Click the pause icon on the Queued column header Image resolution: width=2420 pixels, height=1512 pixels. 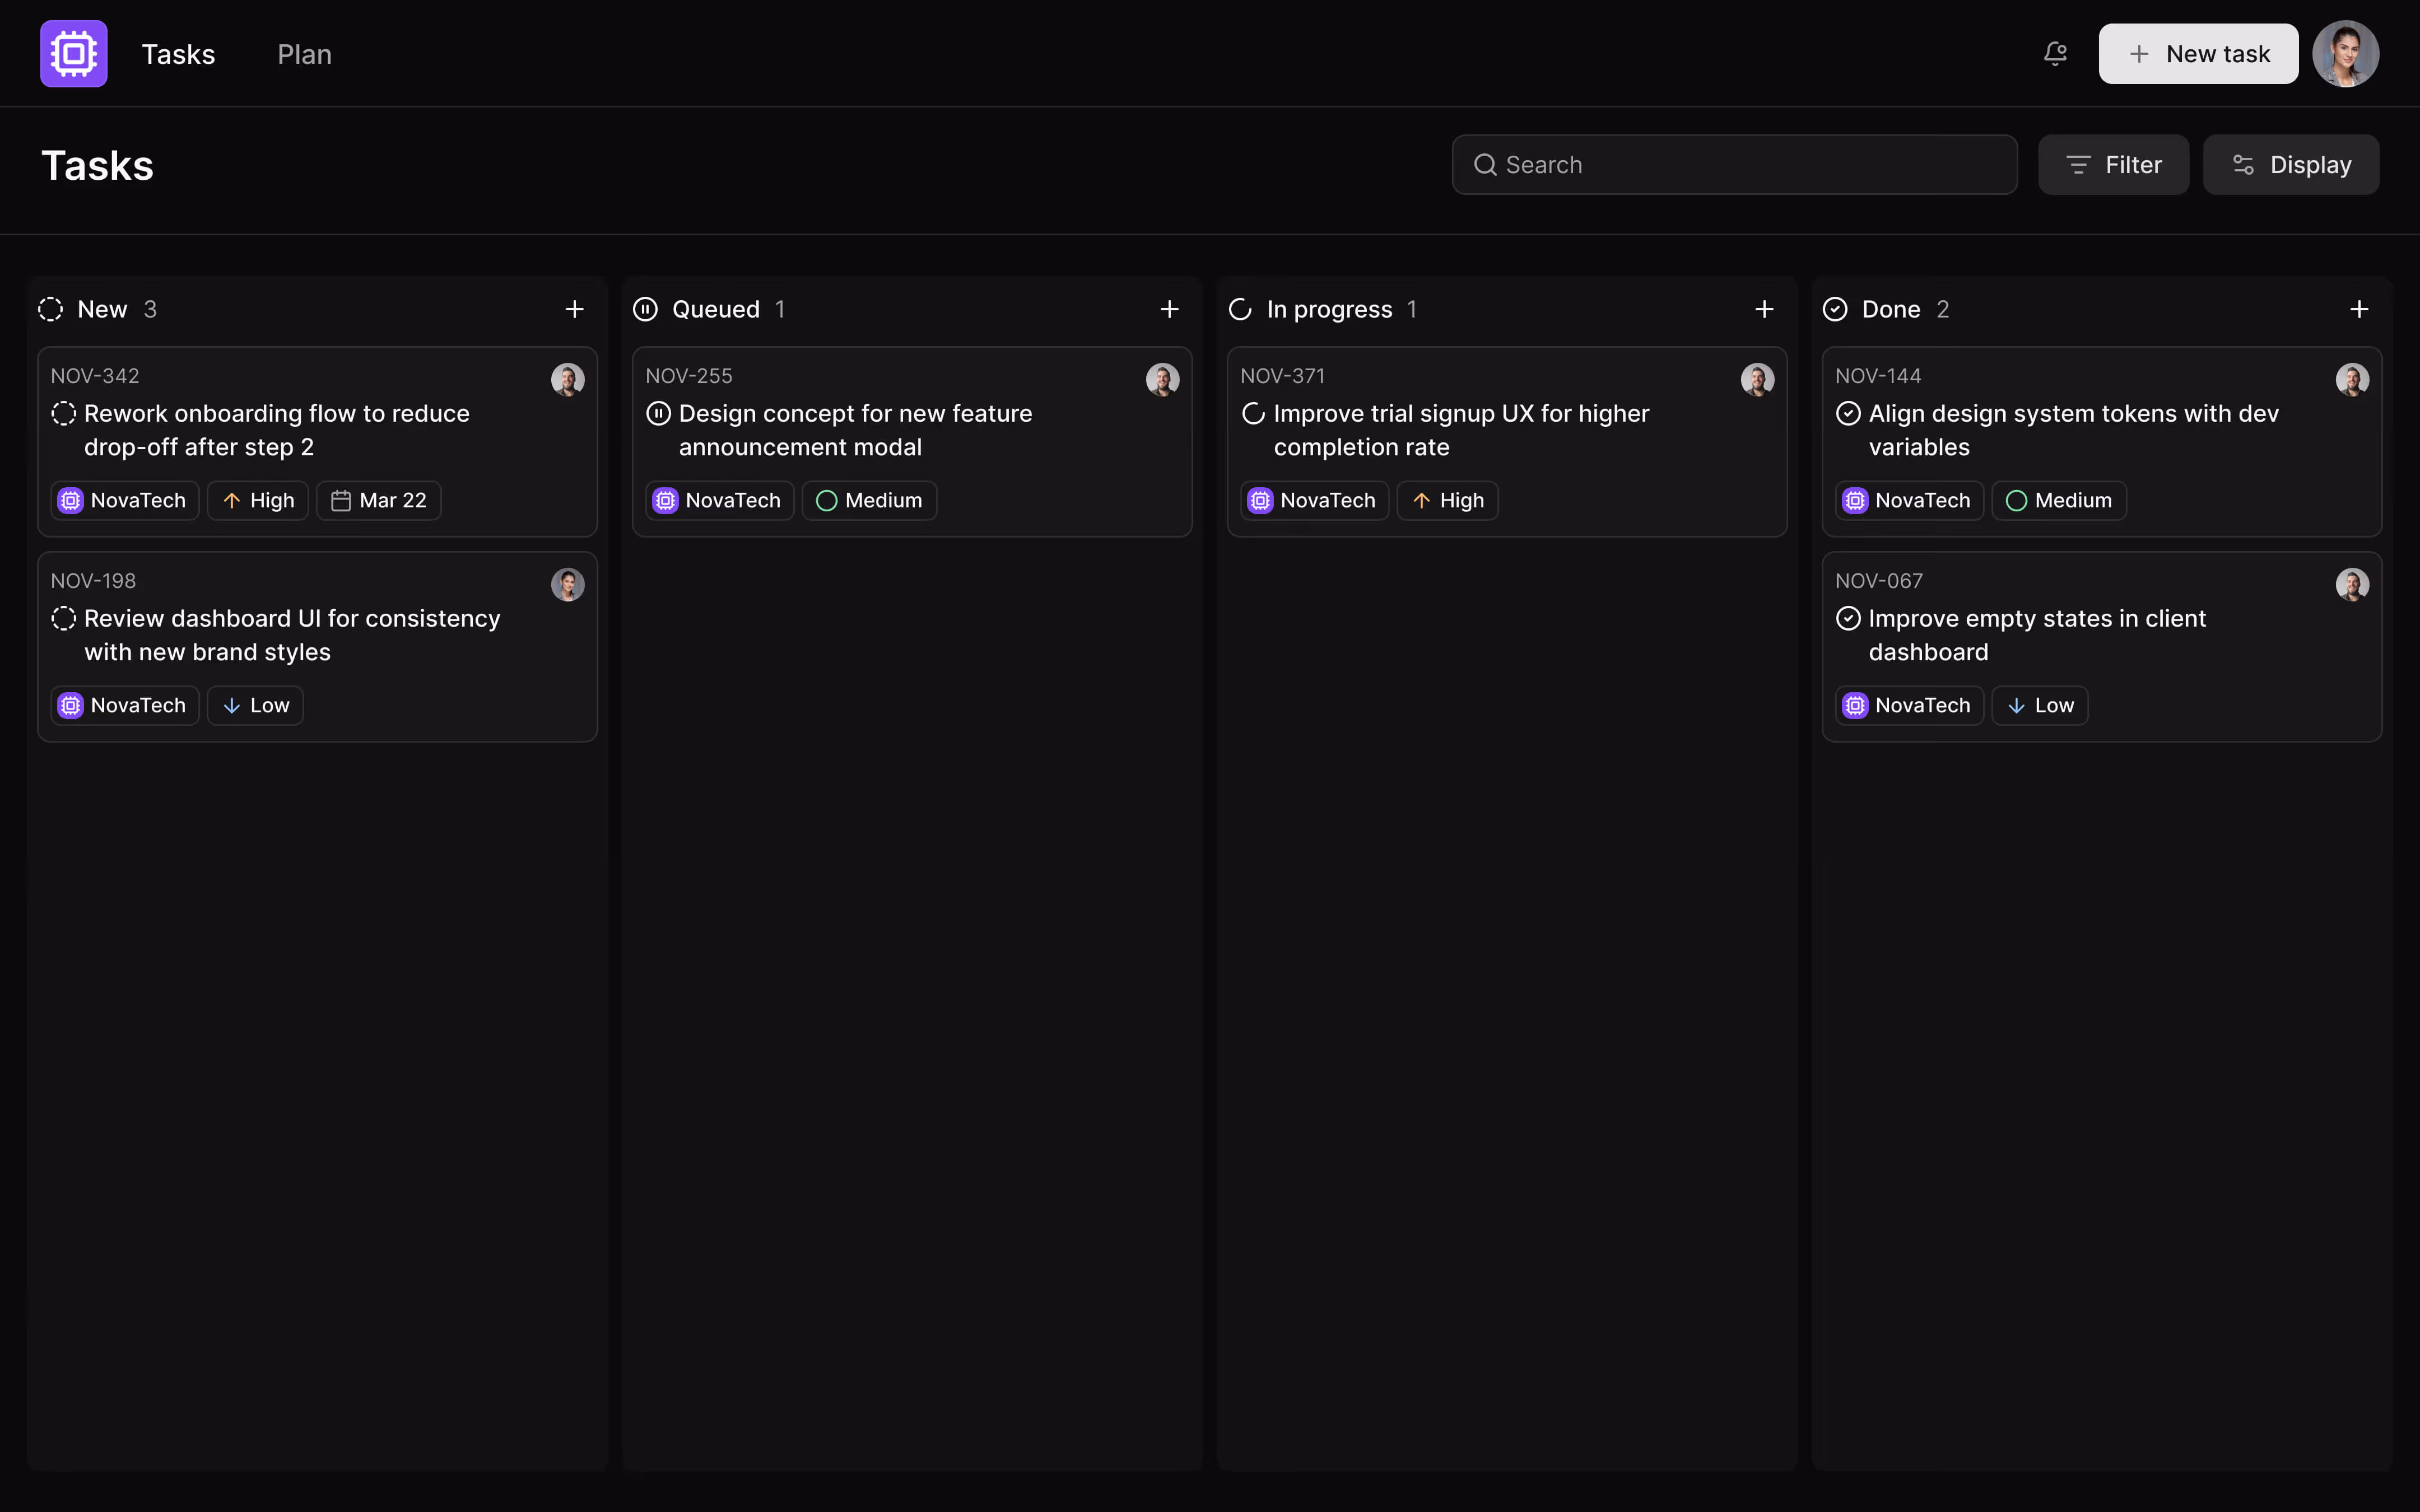[x=645, y=309]
